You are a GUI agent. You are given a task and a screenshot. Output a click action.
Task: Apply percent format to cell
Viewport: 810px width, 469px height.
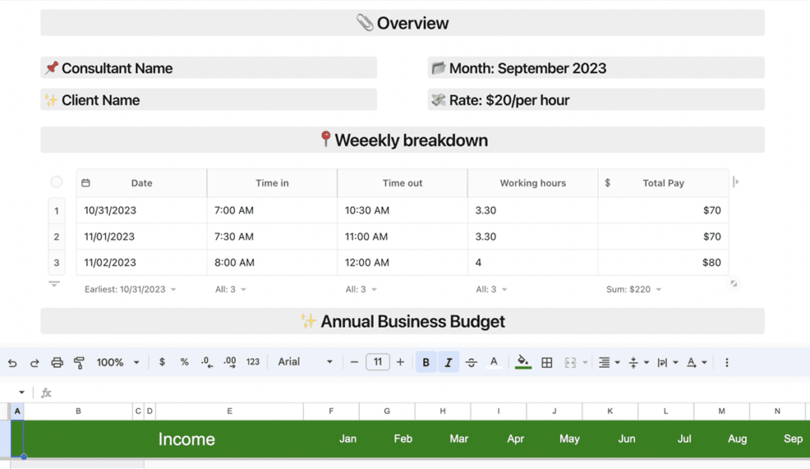pyautogui.click(x=184, y=362)
